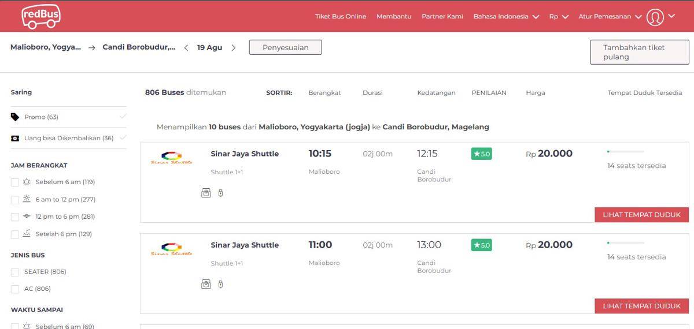This screenshot has height=329, width=694.
Task: Check the Sebelum 6 am (119) departure box
Action: point(15,182)
